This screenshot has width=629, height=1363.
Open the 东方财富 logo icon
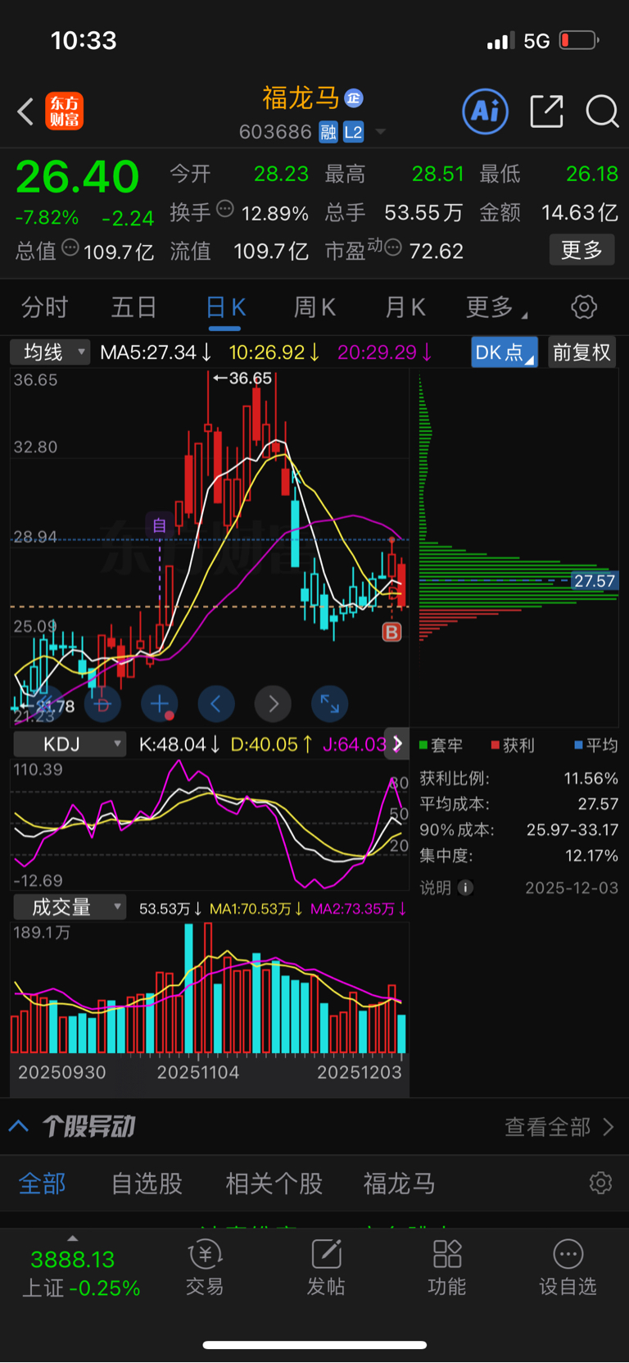pyautogui.click(x=65, y=111)
